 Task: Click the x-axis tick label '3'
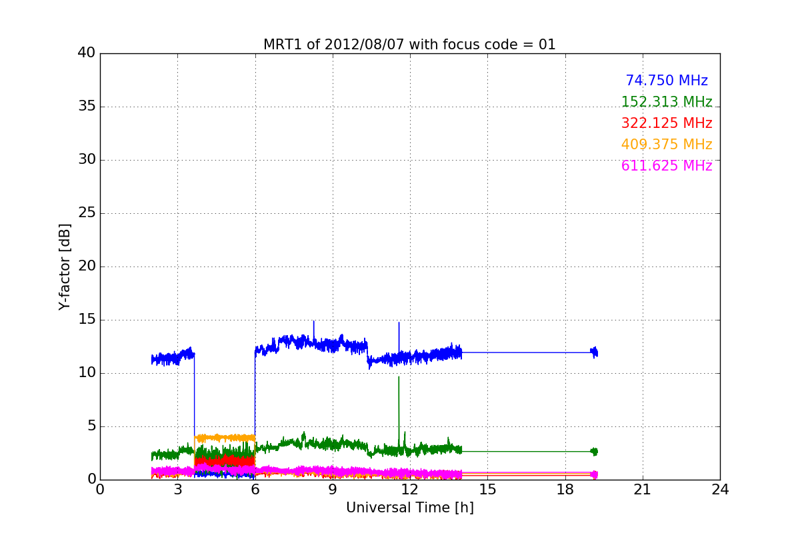click(177, 490)
